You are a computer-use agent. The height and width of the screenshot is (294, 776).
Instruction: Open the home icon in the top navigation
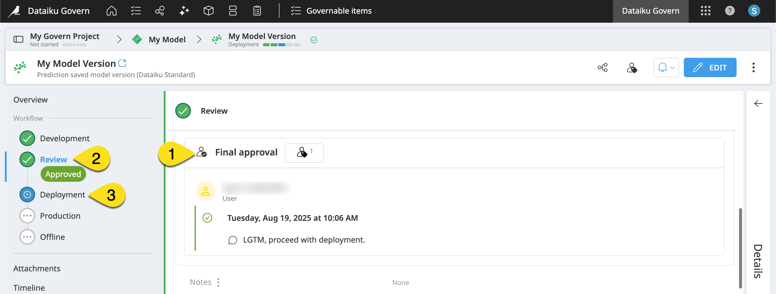pyautogui.click(x=111, y=11)
